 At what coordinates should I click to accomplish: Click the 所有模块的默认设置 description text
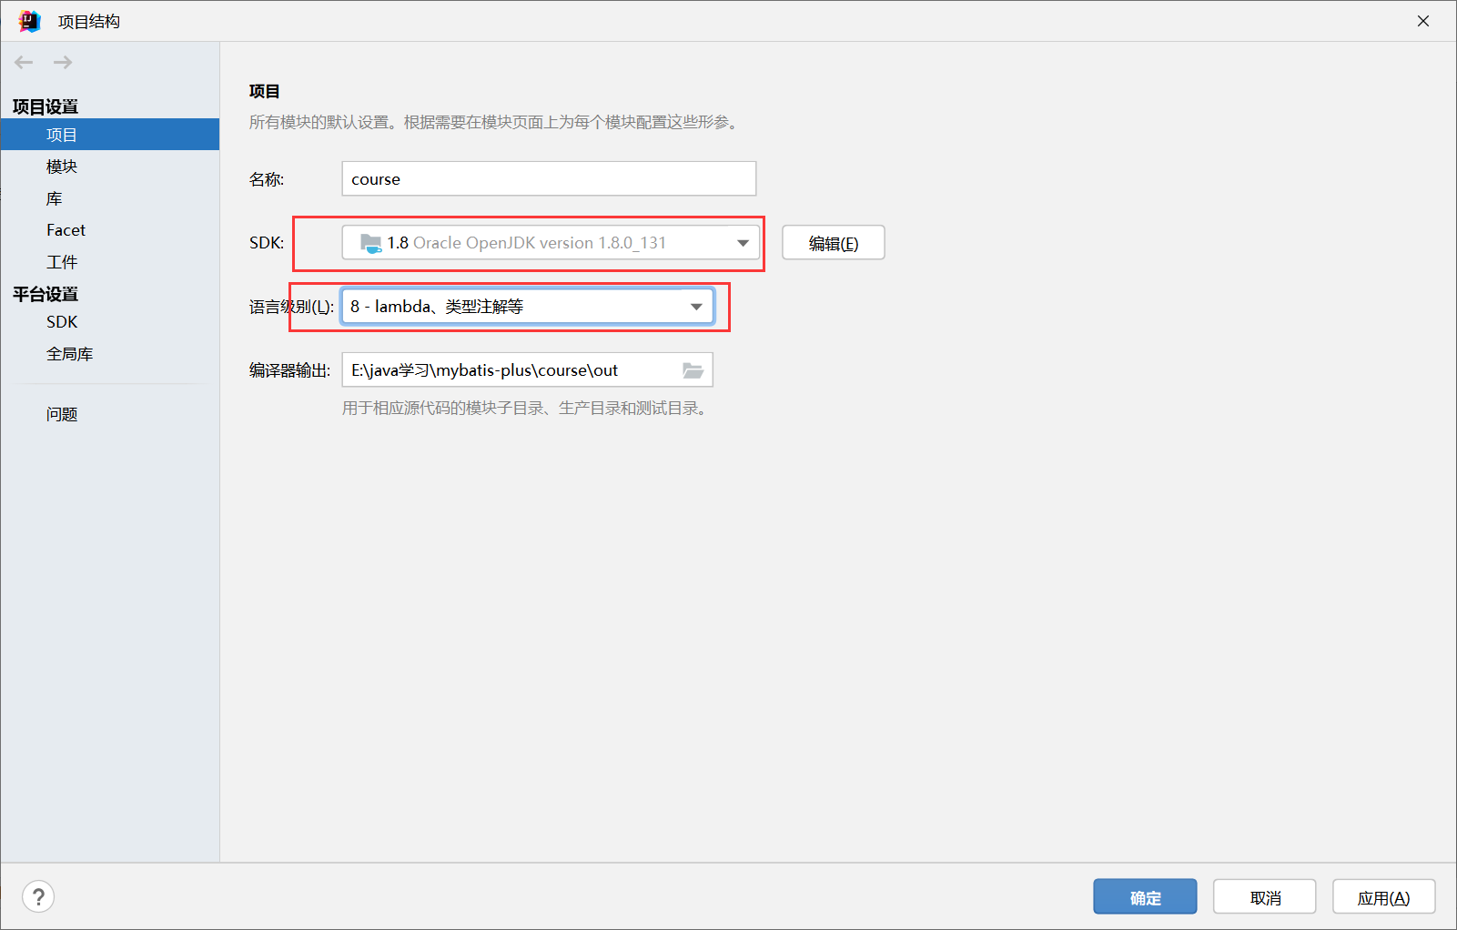click(496, 122)
